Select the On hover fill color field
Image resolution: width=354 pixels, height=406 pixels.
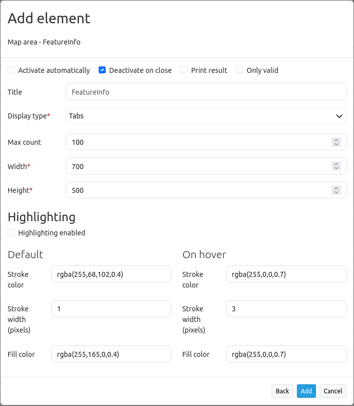click(286, 354)
